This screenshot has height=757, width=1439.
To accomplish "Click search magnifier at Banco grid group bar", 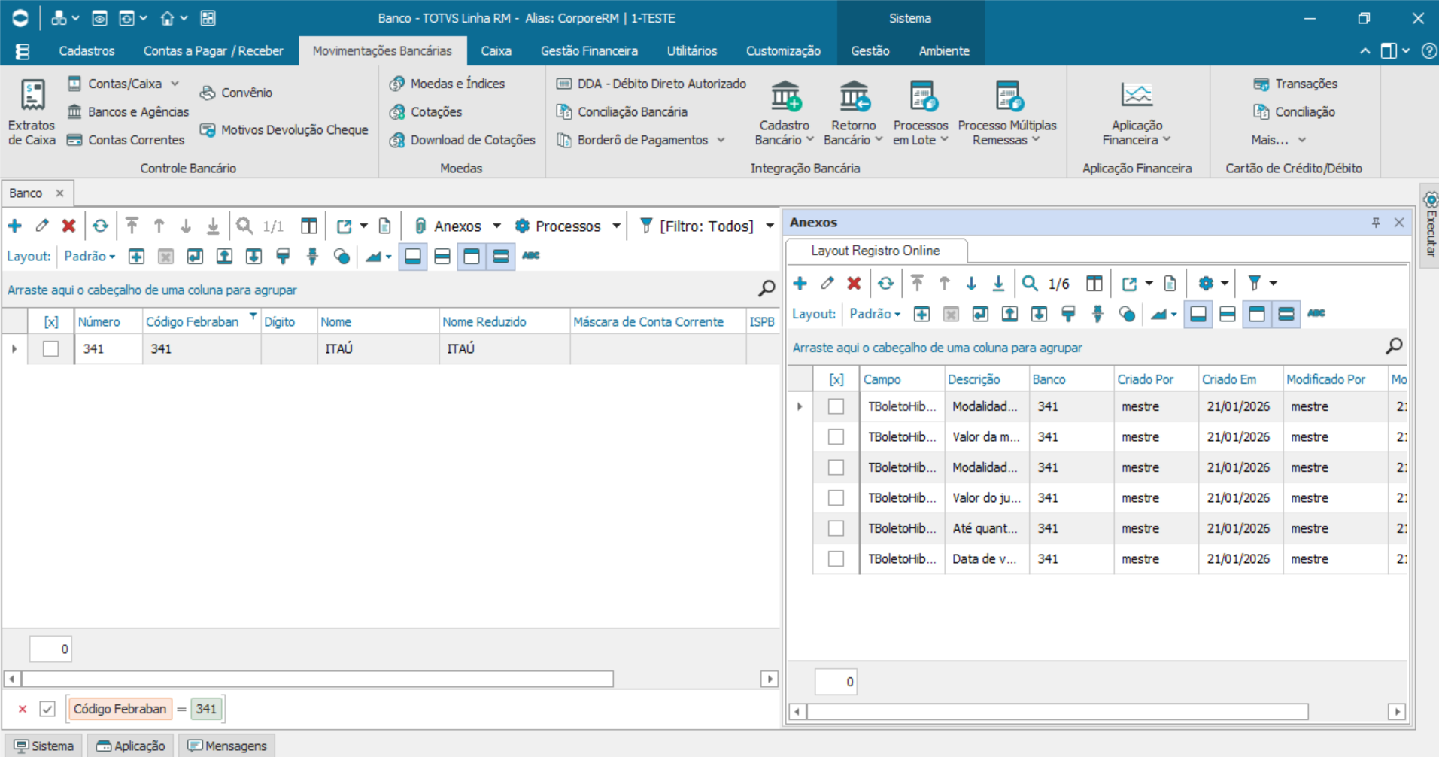I will pos(766,289).
